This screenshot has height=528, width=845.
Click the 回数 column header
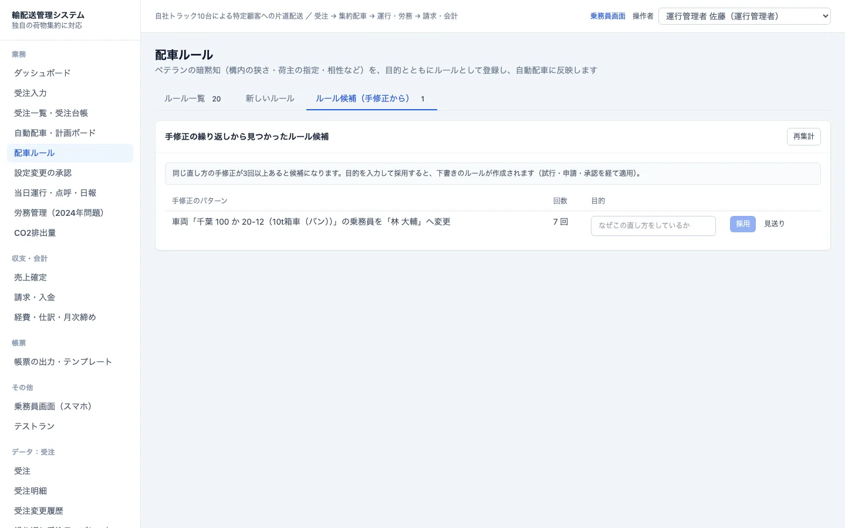click(x=560, y=201)
